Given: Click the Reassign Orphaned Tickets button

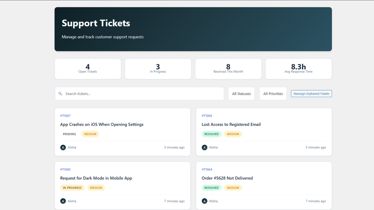Looking at the screenshot, I should coord(311,94).
